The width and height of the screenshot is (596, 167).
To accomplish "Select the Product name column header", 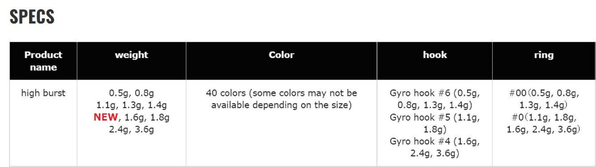I will (43, 61).
